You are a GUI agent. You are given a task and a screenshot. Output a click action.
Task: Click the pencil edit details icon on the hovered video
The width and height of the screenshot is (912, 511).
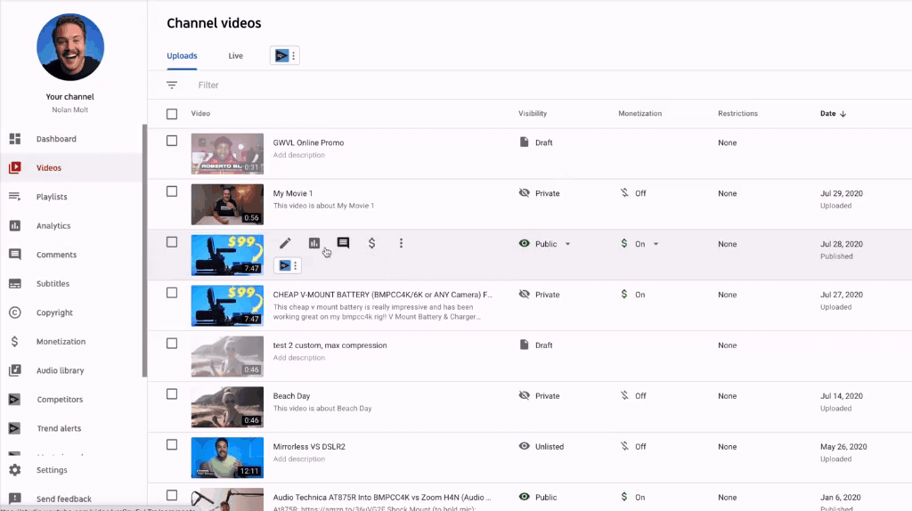pyautogui.click(x=285, y=243)
